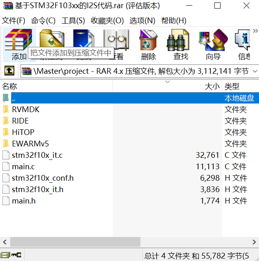259x261 pixels.
Task: Open the 命令(C) menu
Action: (x=43, y=21)
